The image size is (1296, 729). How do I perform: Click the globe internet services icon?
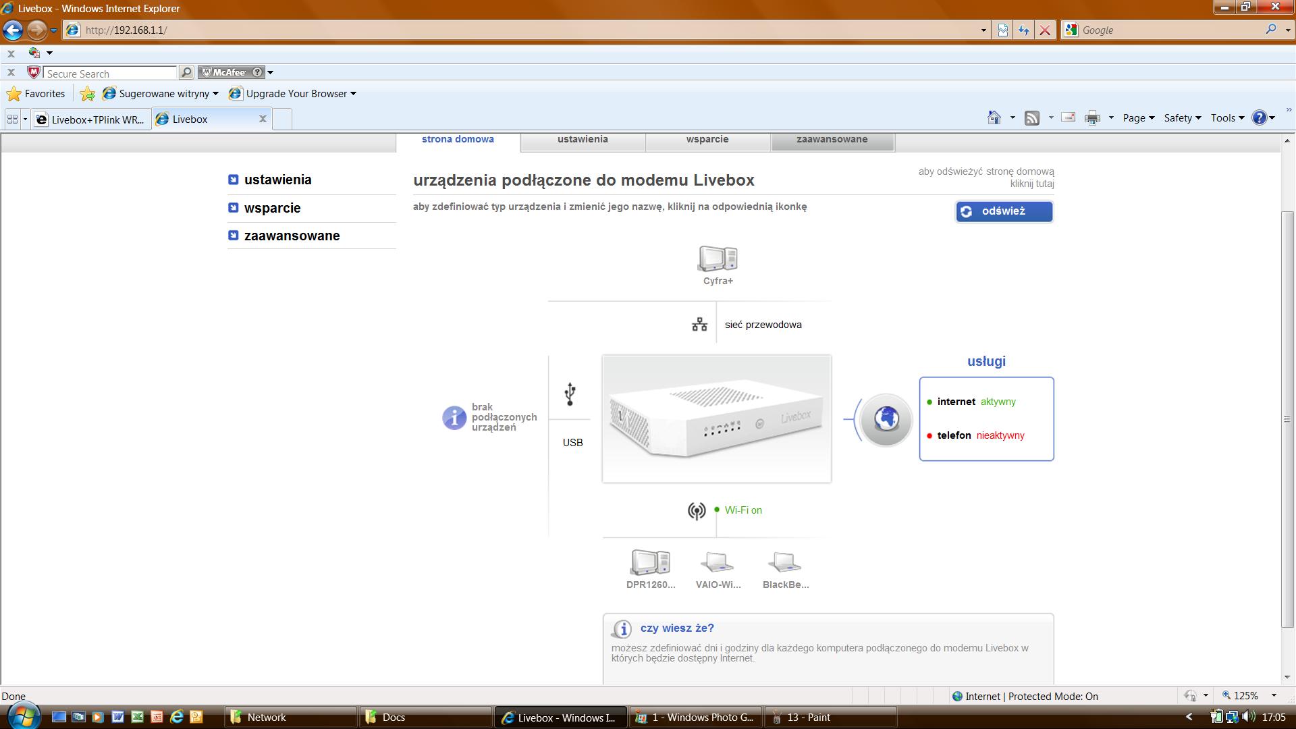point(886,419)
